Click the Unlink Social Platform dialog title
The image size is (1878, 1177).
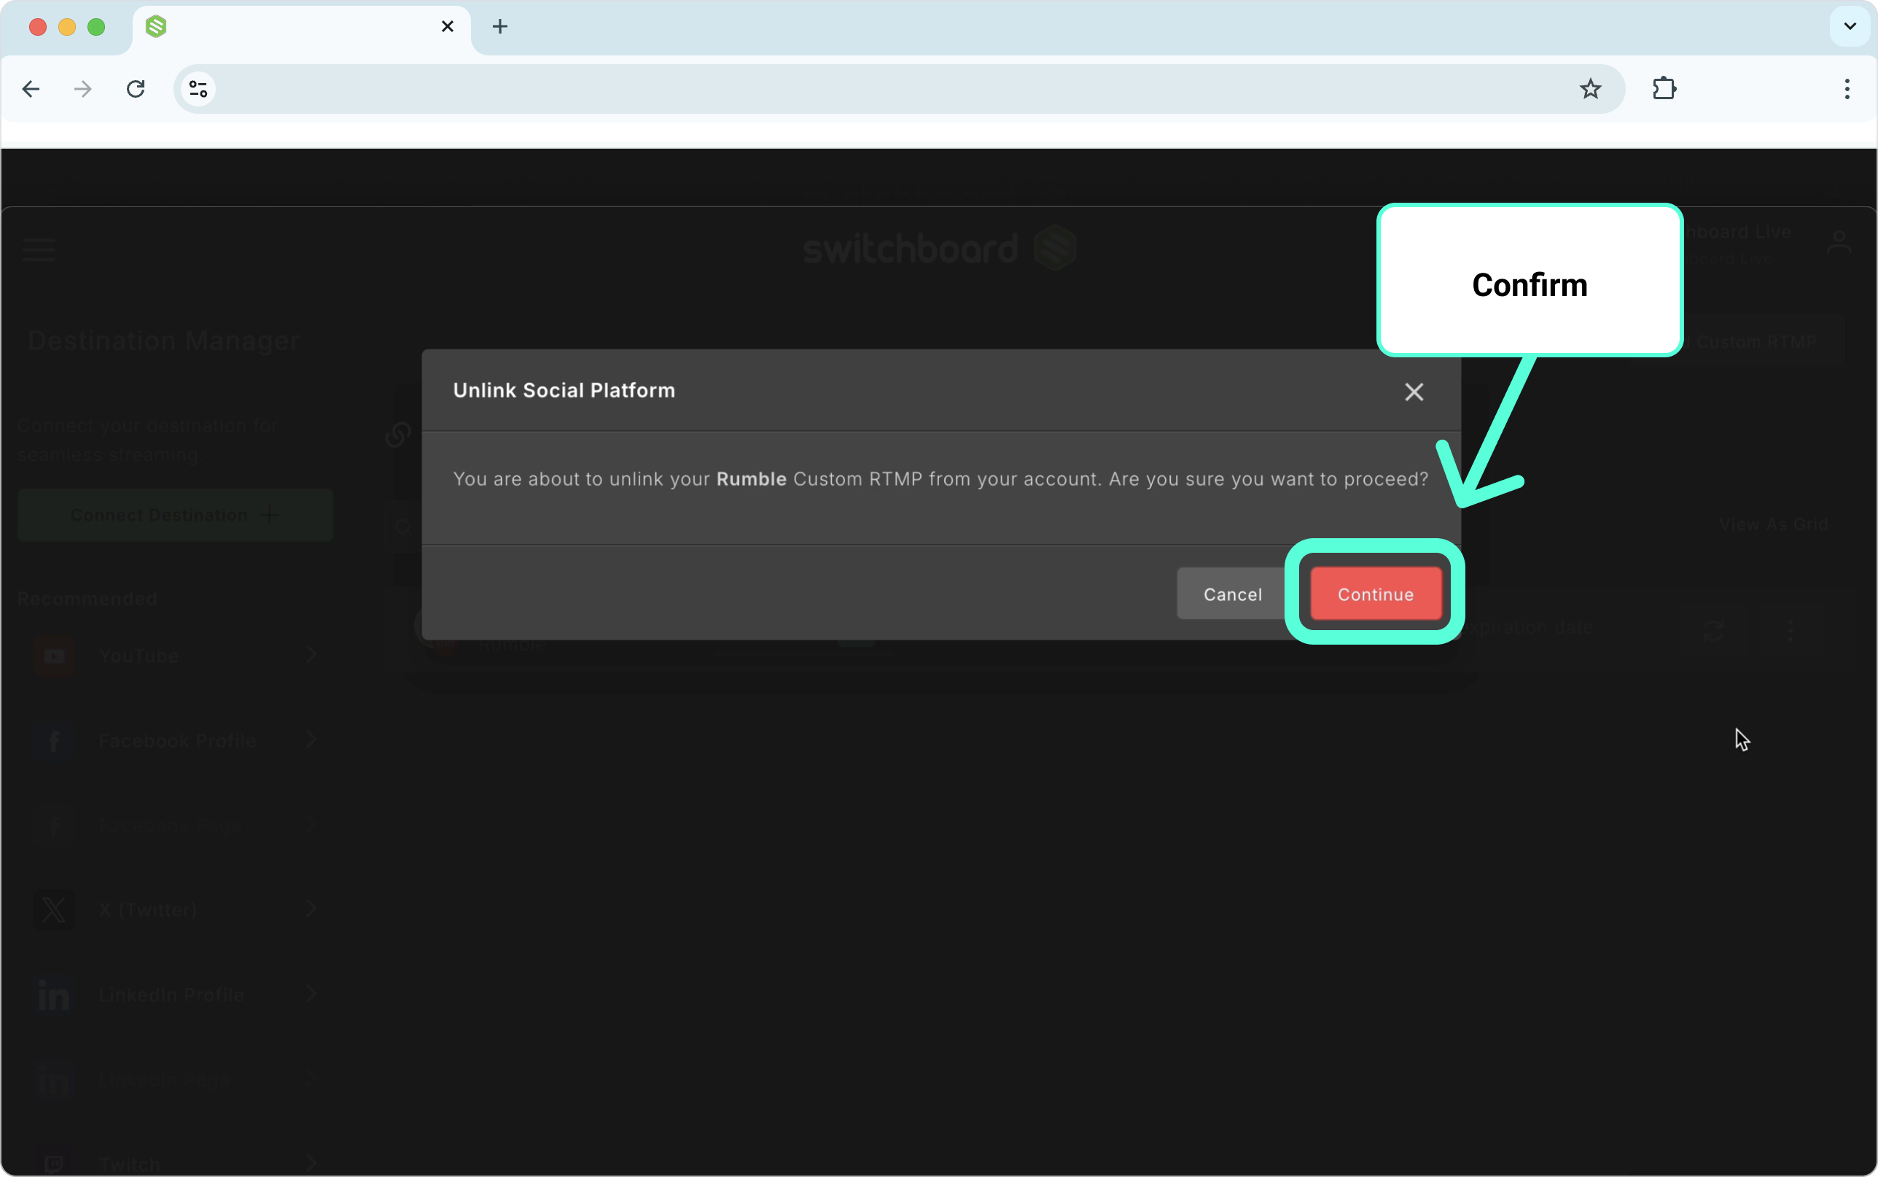pos(564,390)
